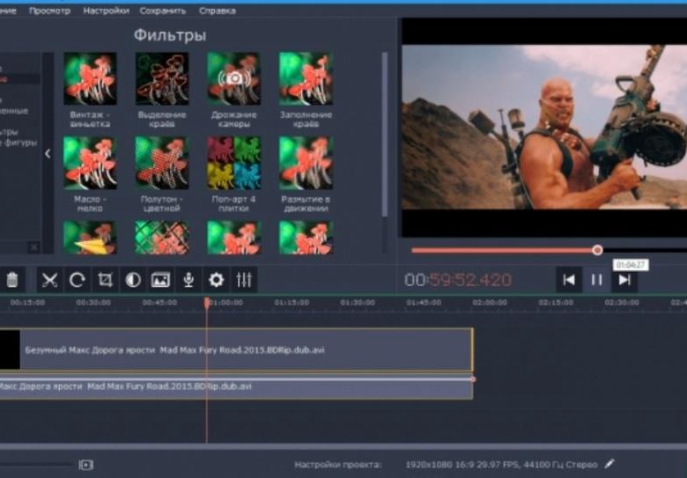Open the audio equalizer sliders icon
Viewport: 687px width, 478px height.
244,280
